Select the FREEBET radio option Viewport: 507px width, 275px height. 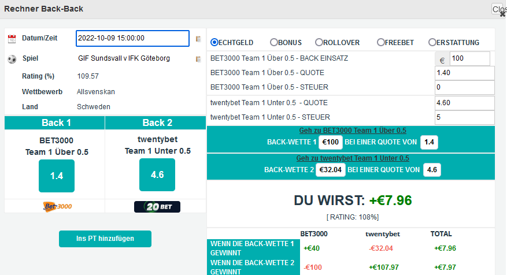point(380,42)
